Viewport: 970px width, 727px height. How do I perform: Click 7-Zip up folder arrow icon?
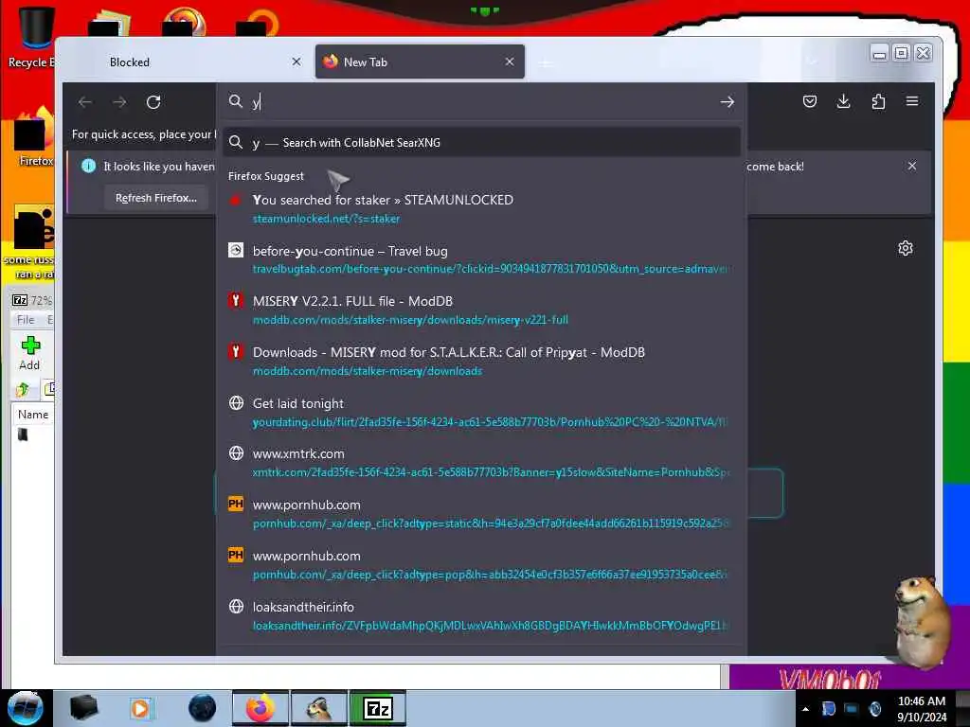point(23,389)
